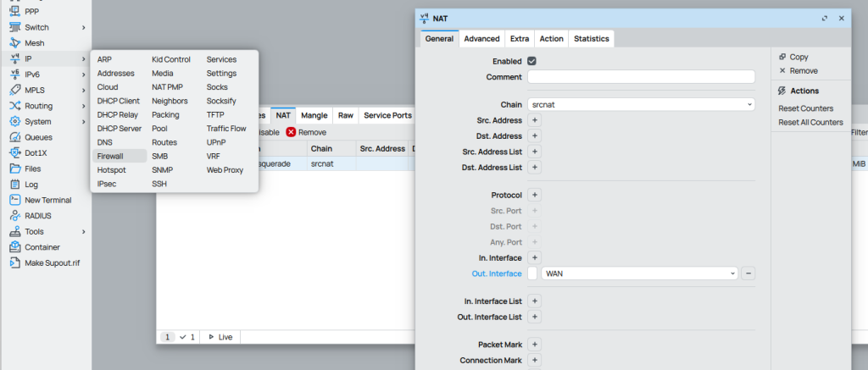Select Firewall in the IP submenu

click(110, 156)
